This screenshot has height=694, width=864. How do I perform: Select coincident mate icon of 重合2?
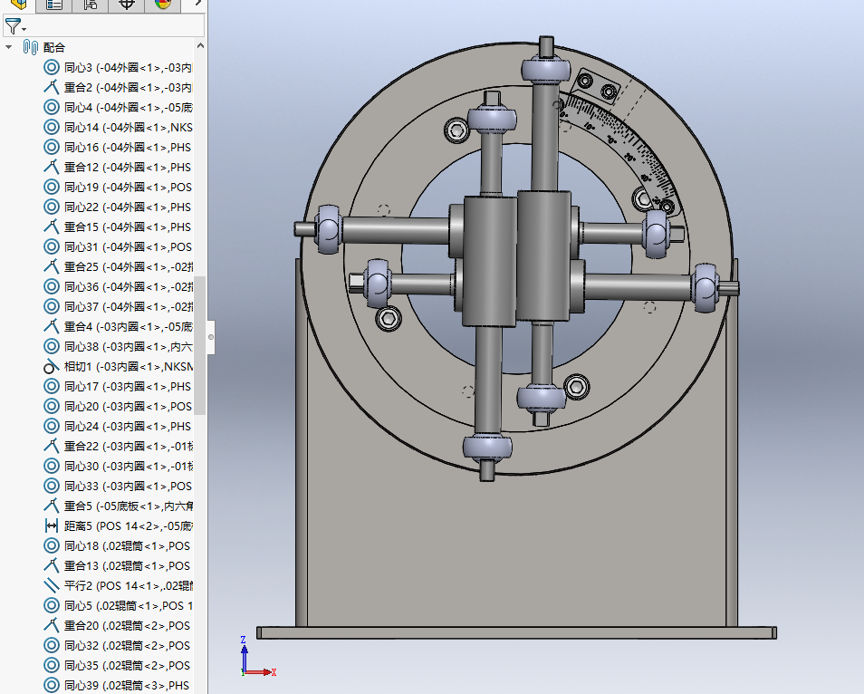52,87
